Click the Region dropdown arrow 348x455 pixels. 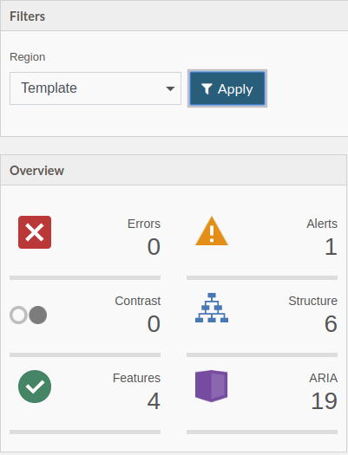point(170,88)
